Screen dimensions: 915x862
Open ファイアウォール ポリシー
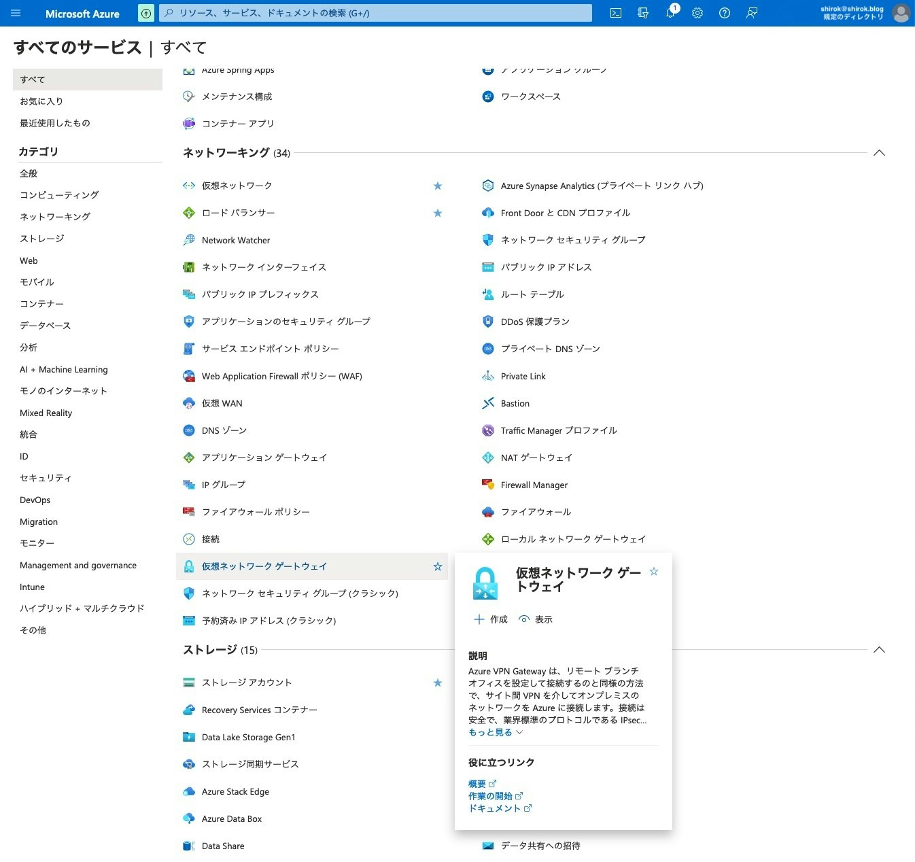256,512
